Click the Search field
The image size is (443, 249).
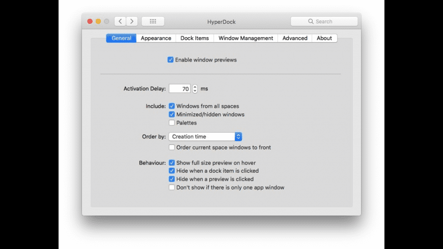(324, 21)
